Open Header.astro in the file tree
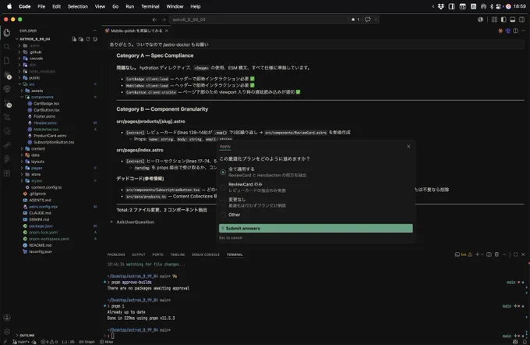Viewport: 530px width, 345px height. coord(45,123)
